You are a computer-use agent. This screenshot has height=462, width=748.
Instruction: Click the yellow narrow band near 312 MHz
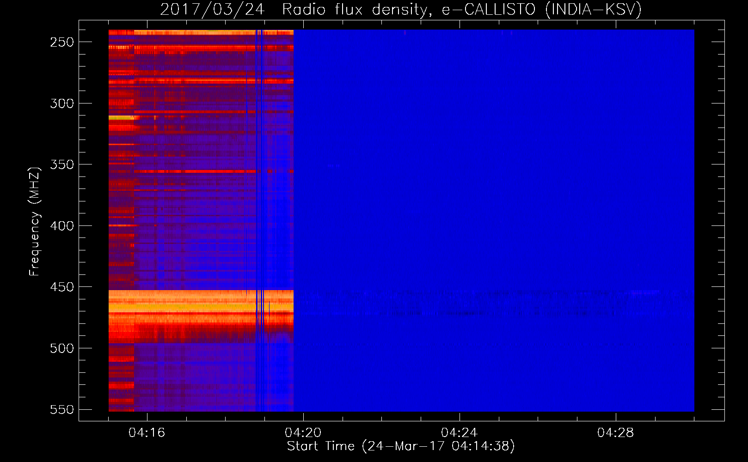pyautogui.click(x=121, y=118)
